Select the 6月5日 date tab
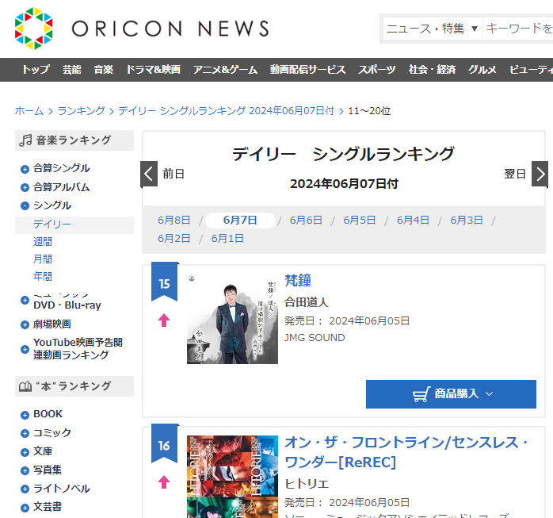553x518 pixels. click(x=360, y=221)
